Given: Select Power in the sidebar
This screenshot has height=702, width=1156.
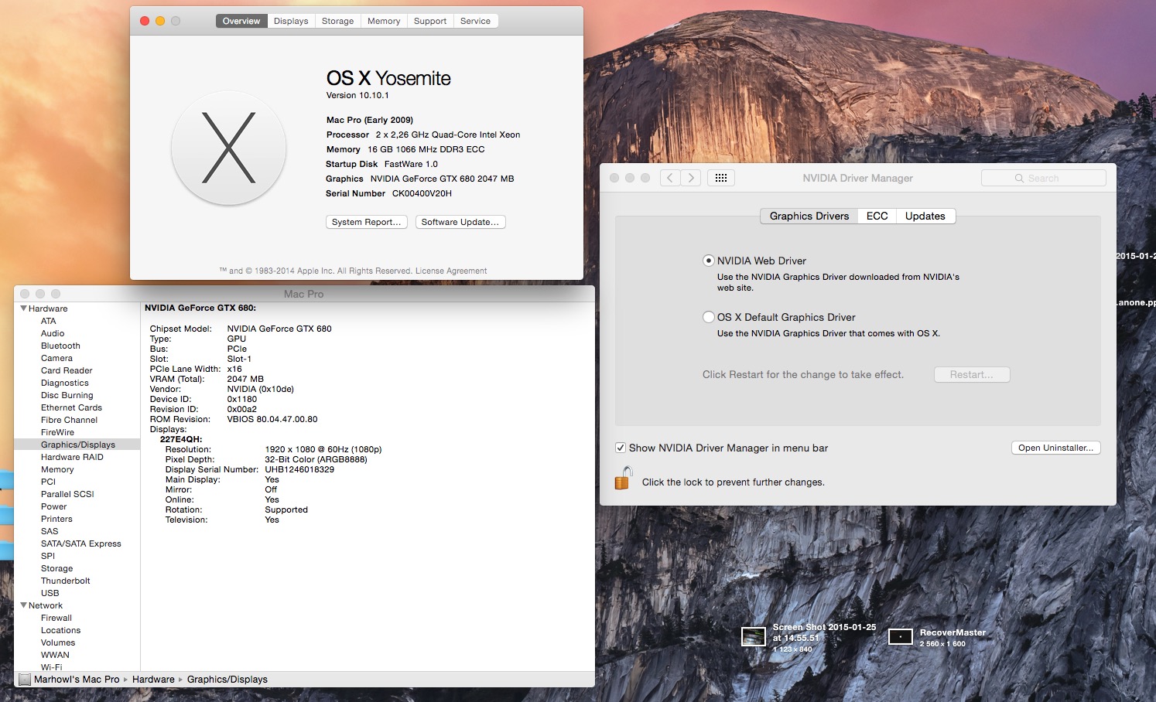Looking at the screenshot, I should pyautogui.click(x=54, y=506).
